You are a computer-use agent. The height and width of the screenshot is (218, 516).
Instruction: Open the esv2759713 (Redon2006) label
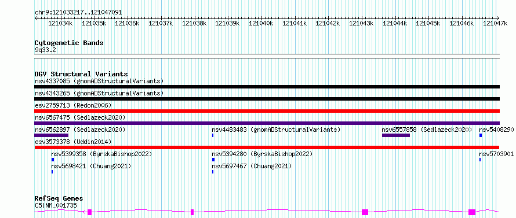[73, 105]
